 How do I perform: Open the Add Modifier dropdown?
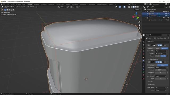pyautogui.click(x=158, y=42)
